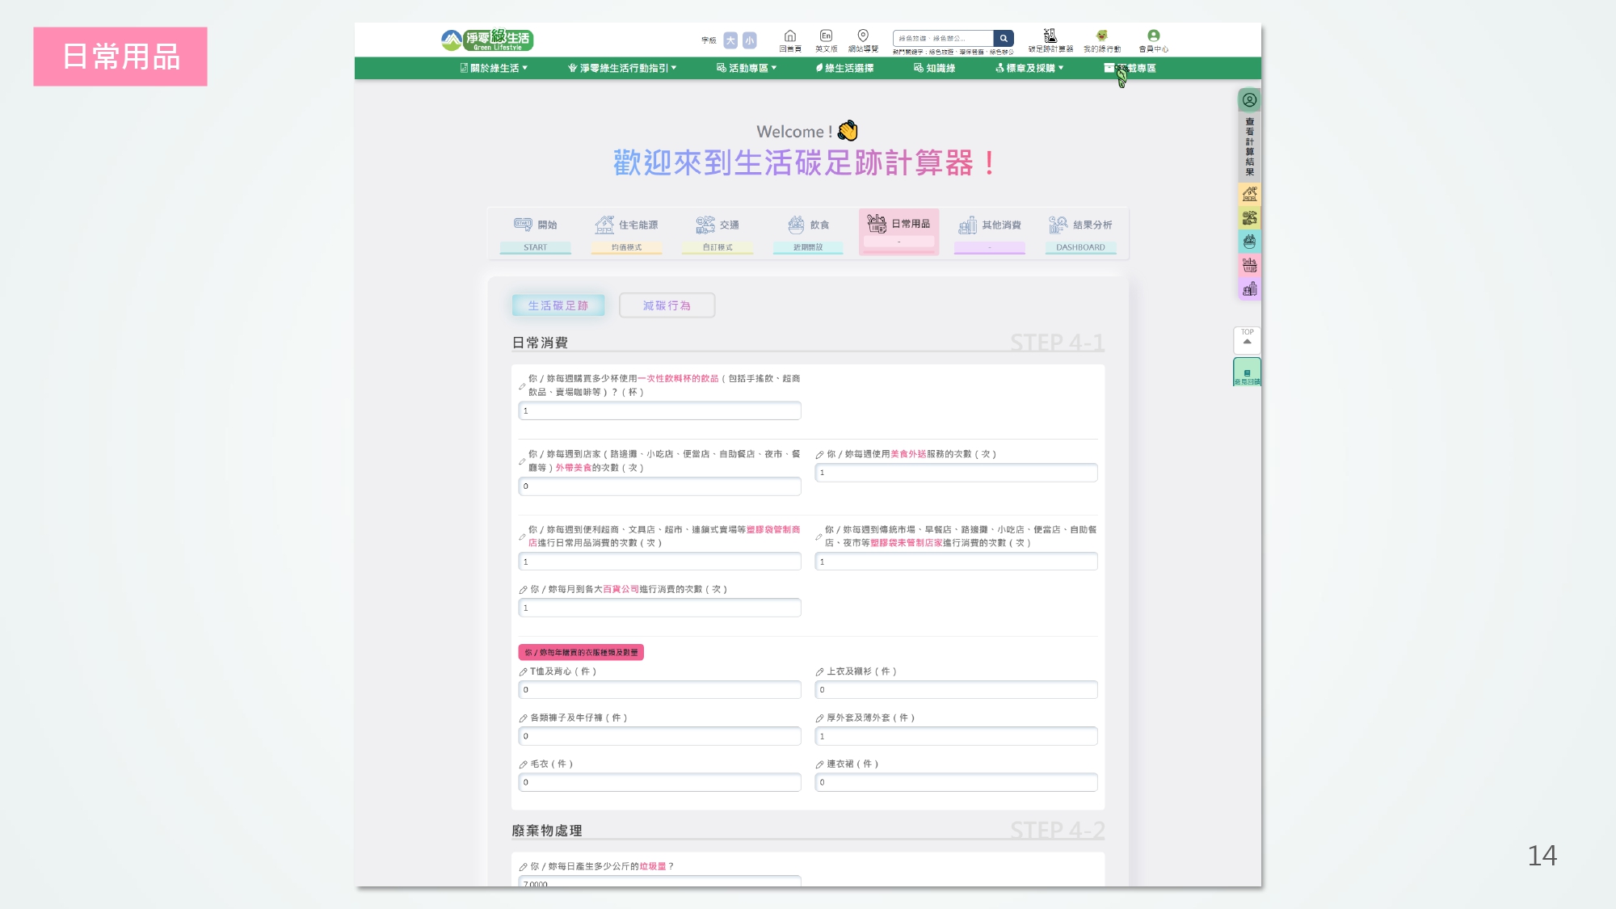Screen dimensions: 1616x909
Task: Expand the 關於綠生活 dropdown menu
Action: (494, 68)
